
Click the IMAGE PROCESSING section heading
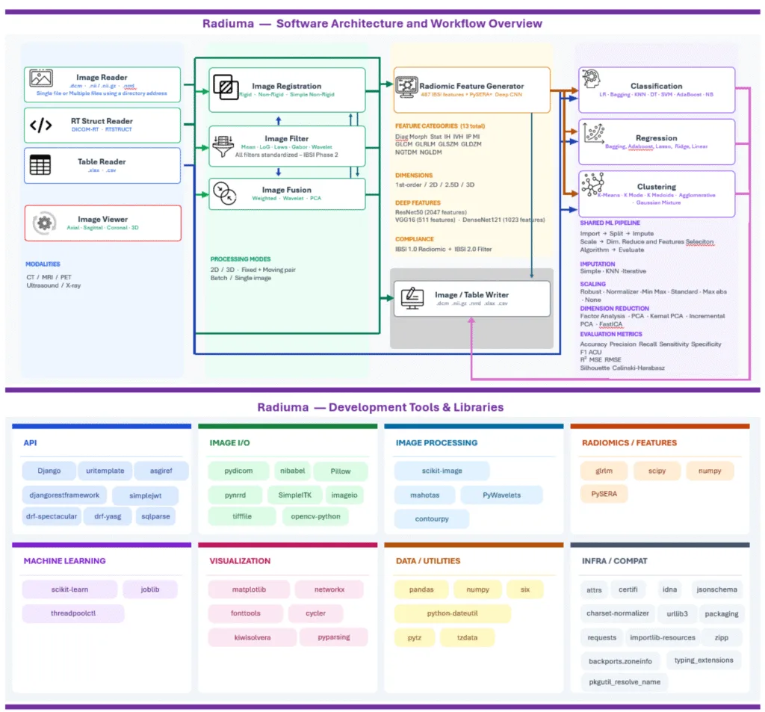coord(436,442)
